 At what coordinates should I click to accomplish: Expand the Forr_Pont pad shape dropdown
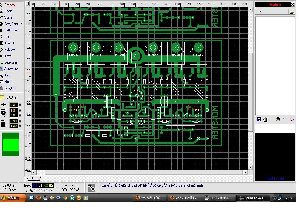point(22,24)
